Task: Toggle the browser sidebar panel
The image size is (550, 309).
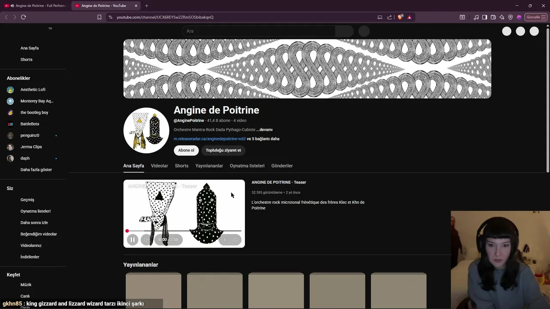Action: click(x=485, y=17)
